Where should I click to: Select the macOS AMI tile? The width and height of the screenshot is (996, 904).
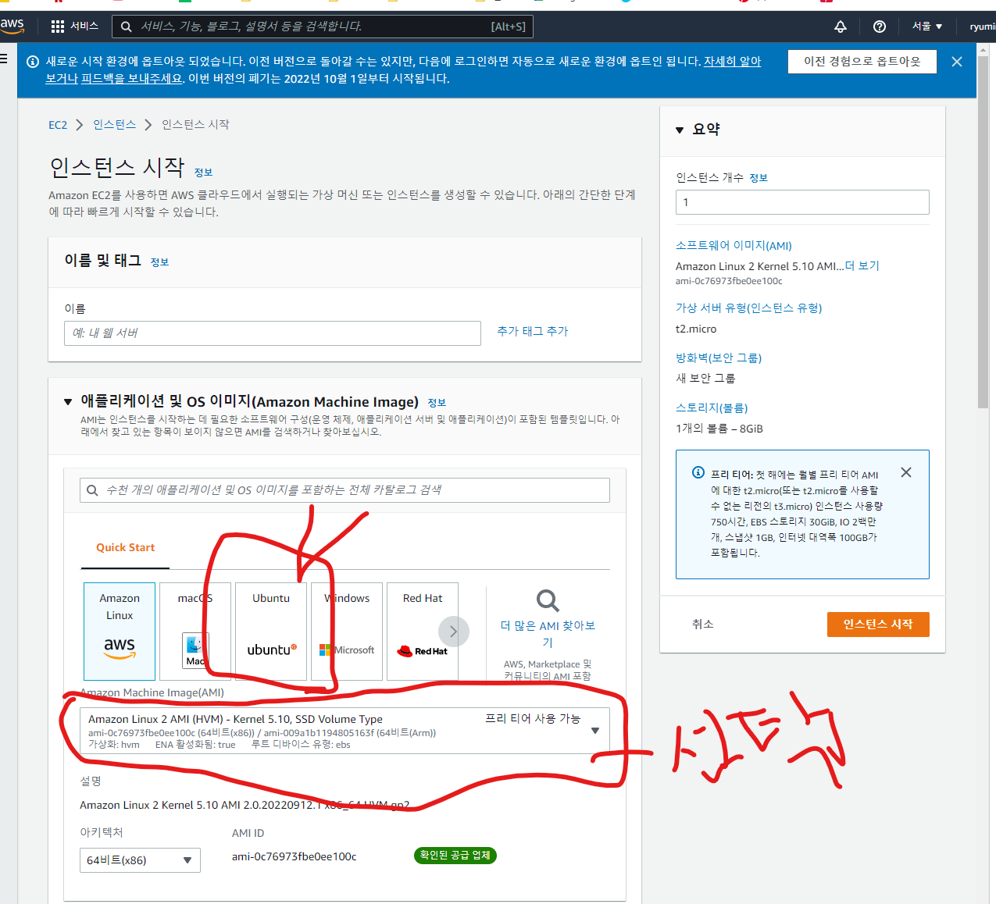tap(195, 632)
